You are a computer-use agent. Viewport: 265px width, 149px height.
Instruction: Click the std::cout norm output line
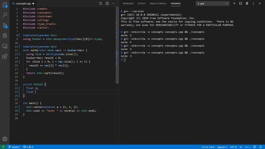[61, 111]
